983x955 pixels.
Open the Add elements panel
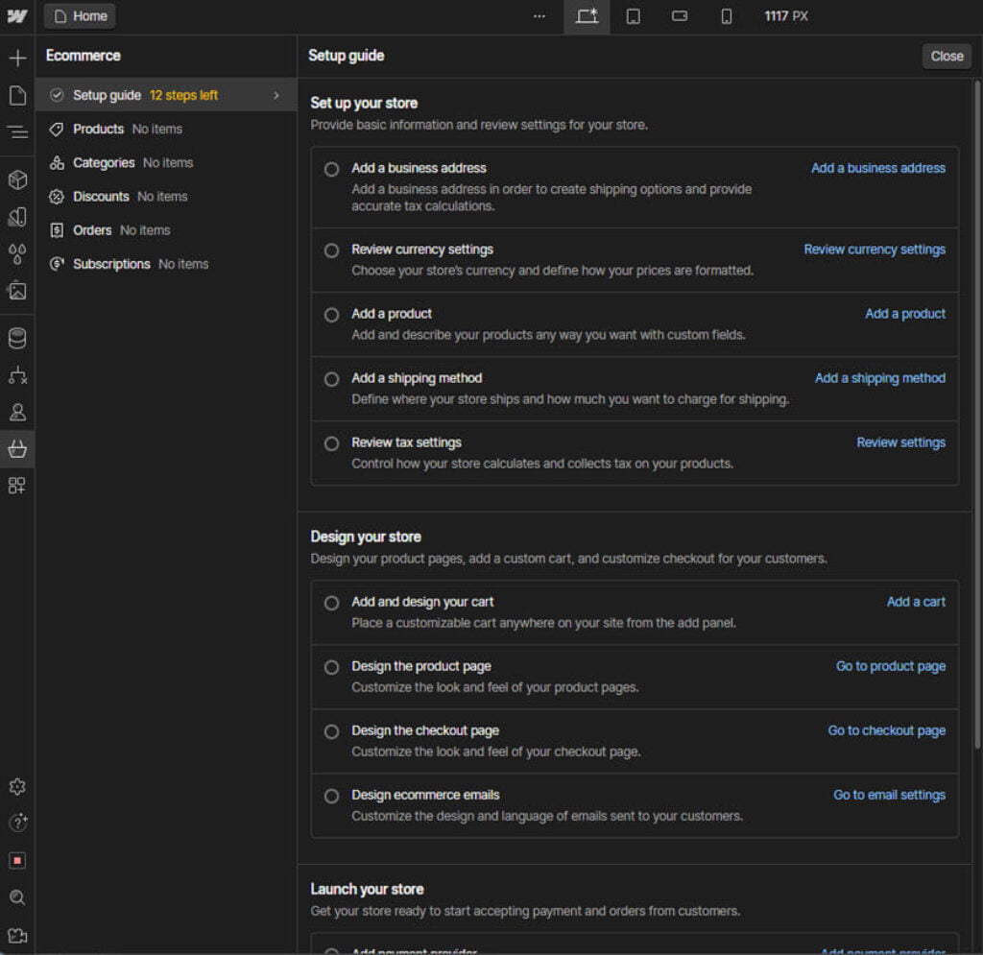coord(16,58)
